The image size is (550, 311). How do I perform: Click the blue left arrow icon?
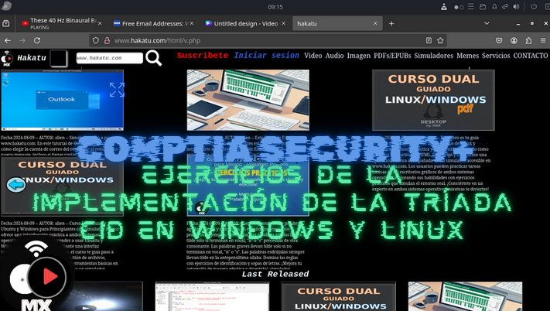16,184
